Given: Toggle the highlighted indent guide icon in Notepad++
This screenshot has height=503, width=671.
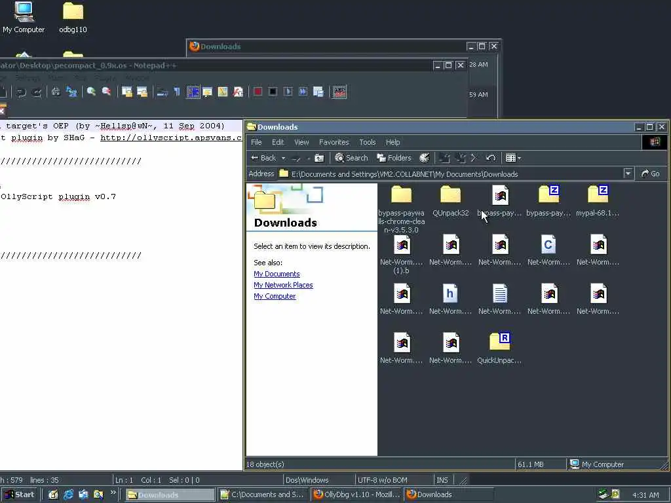Looking at the screenshot, I should [193, 92].
